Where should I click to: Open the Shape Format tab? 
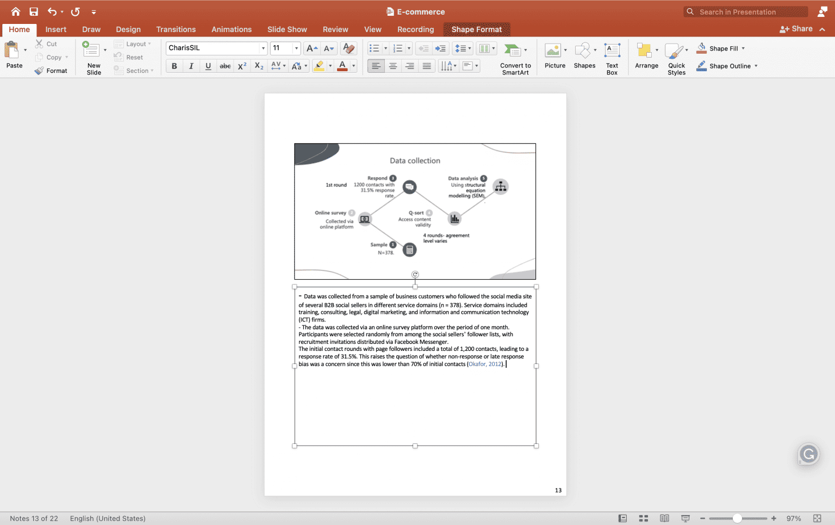coord(477,29)
